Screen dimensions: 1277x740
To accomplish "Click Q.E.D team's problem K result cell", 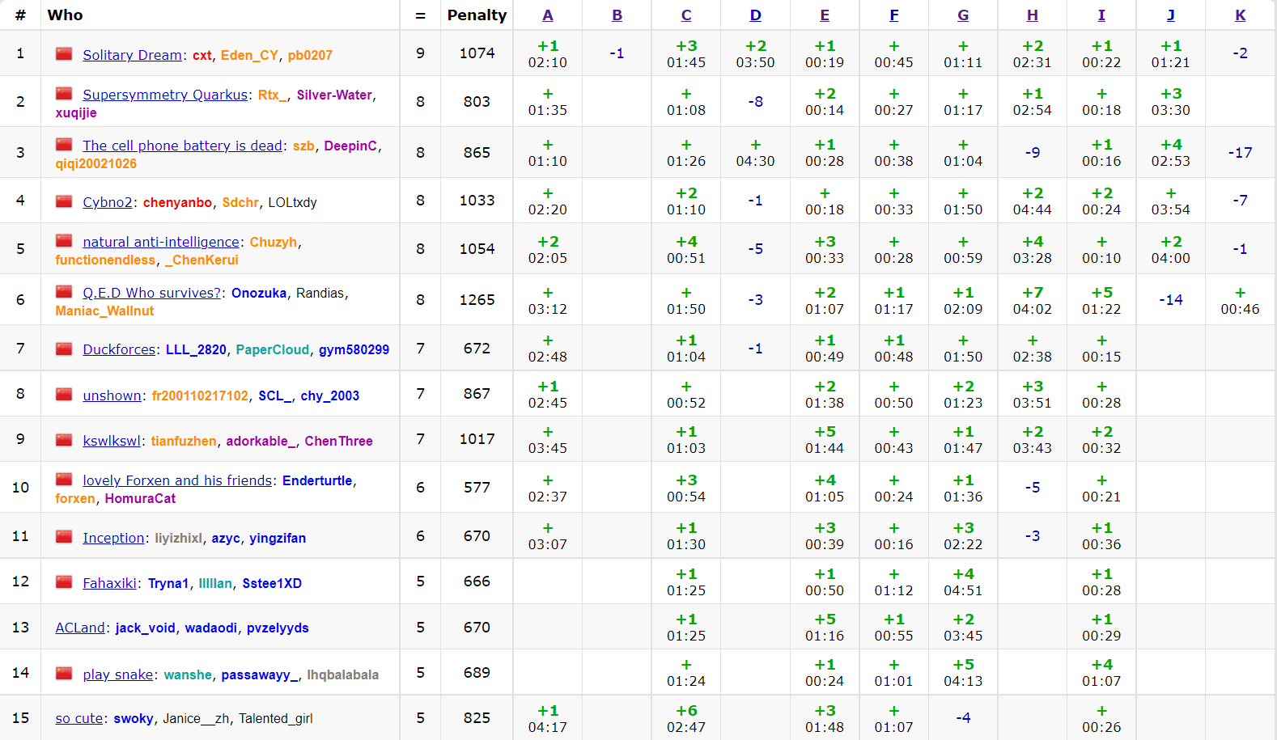I will click(x=1240, y=300).
